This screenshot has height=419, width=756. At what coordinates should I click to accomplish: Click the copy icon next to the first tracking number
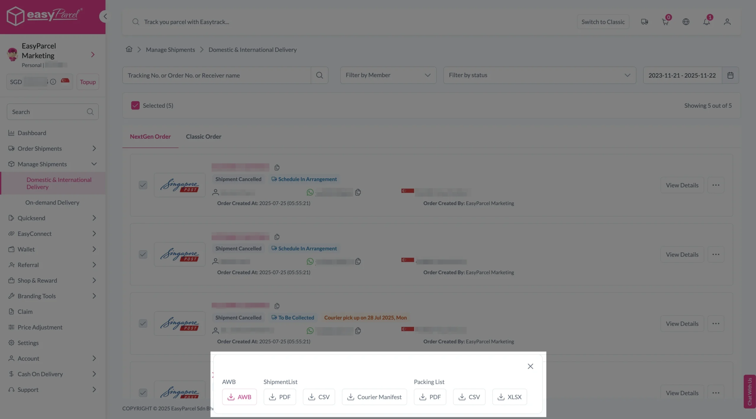click(277, 167)
